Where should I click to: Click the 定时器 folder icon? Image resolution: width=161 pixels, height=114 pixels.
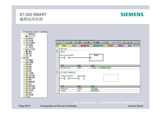(x=27, y=95)
